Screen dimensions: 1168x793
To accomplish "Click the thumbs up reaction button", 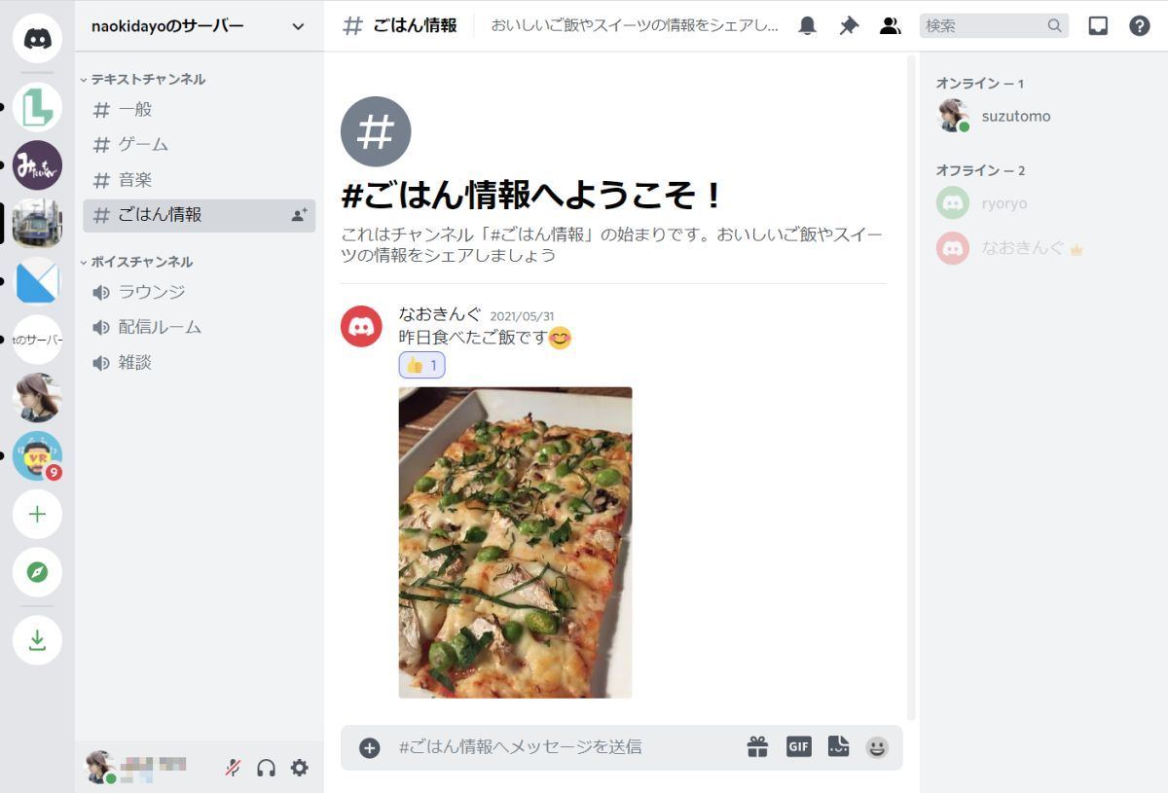I will point(421,365).
